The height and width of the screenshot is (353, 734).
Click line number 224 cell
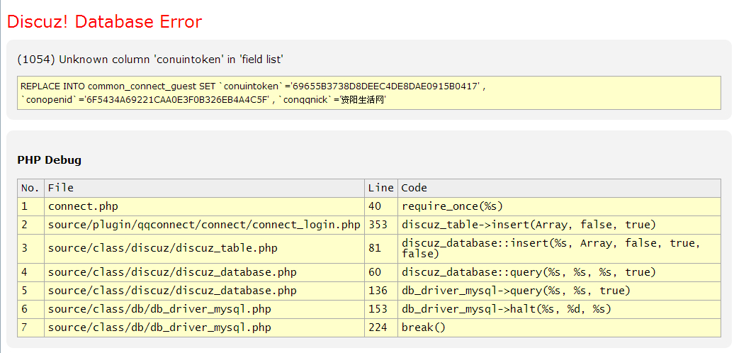coord(378,327)
